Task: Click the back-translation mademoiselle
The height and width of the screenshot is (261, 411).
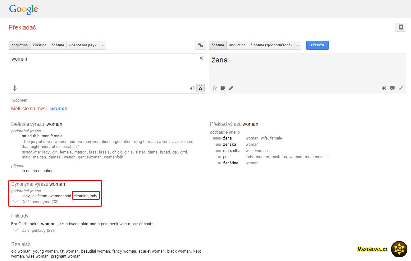Action: click(317, 157)
